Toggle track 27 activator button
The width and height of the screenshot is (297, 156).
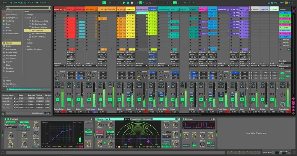click(x=100, y=99)
